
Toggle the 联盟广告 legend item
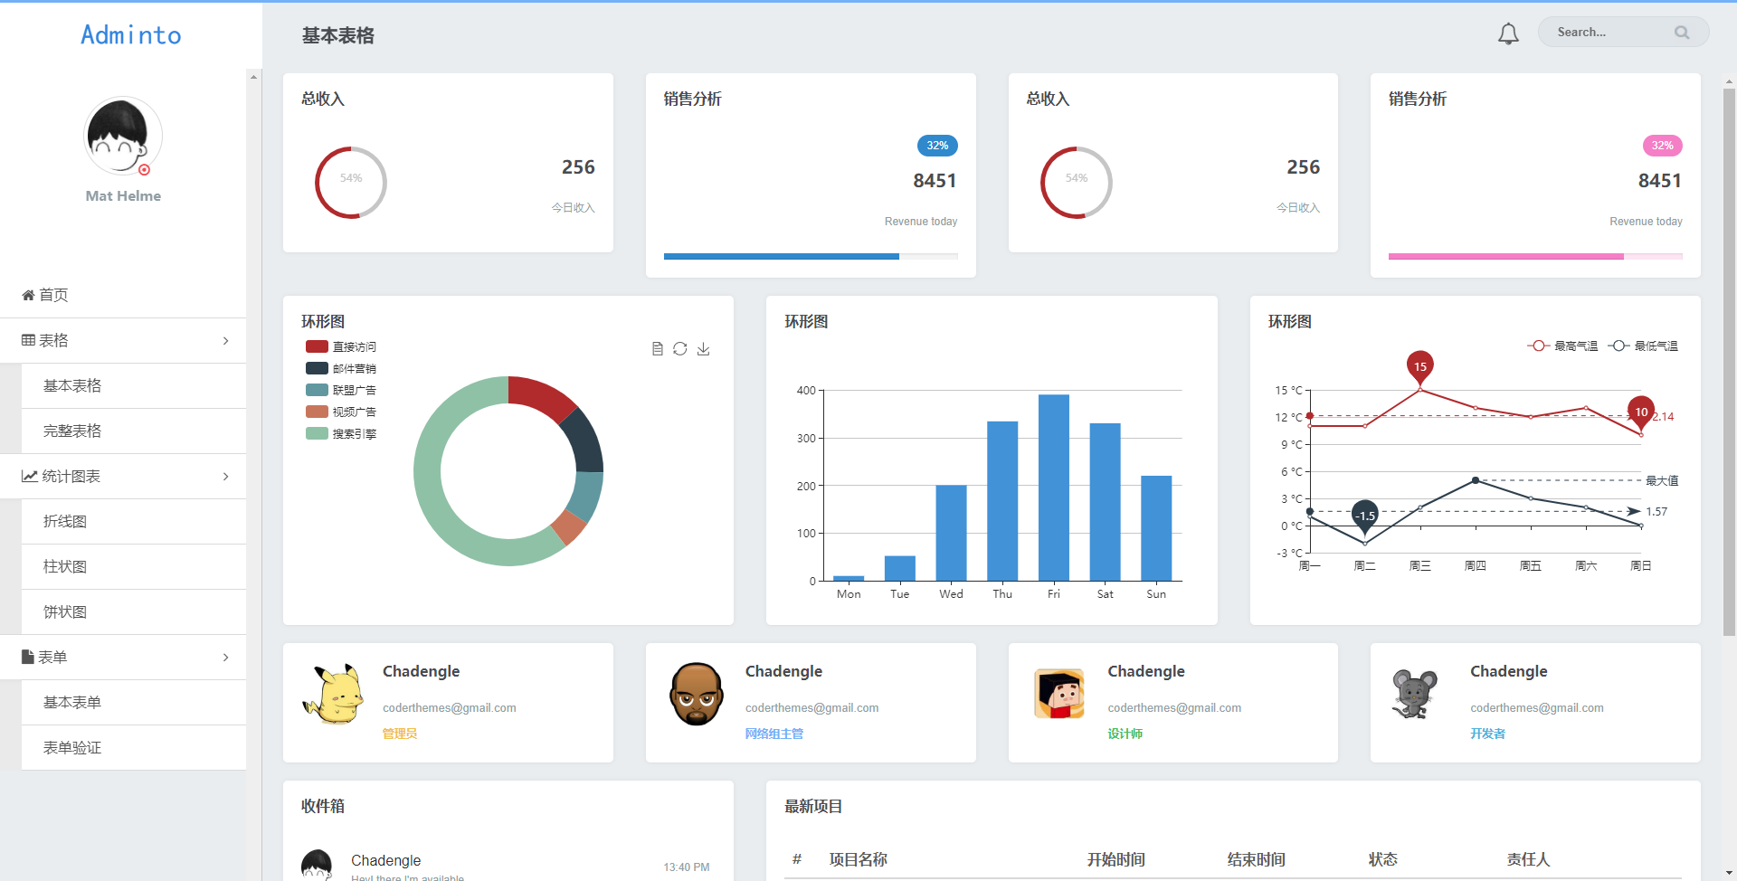click(341, 390)
